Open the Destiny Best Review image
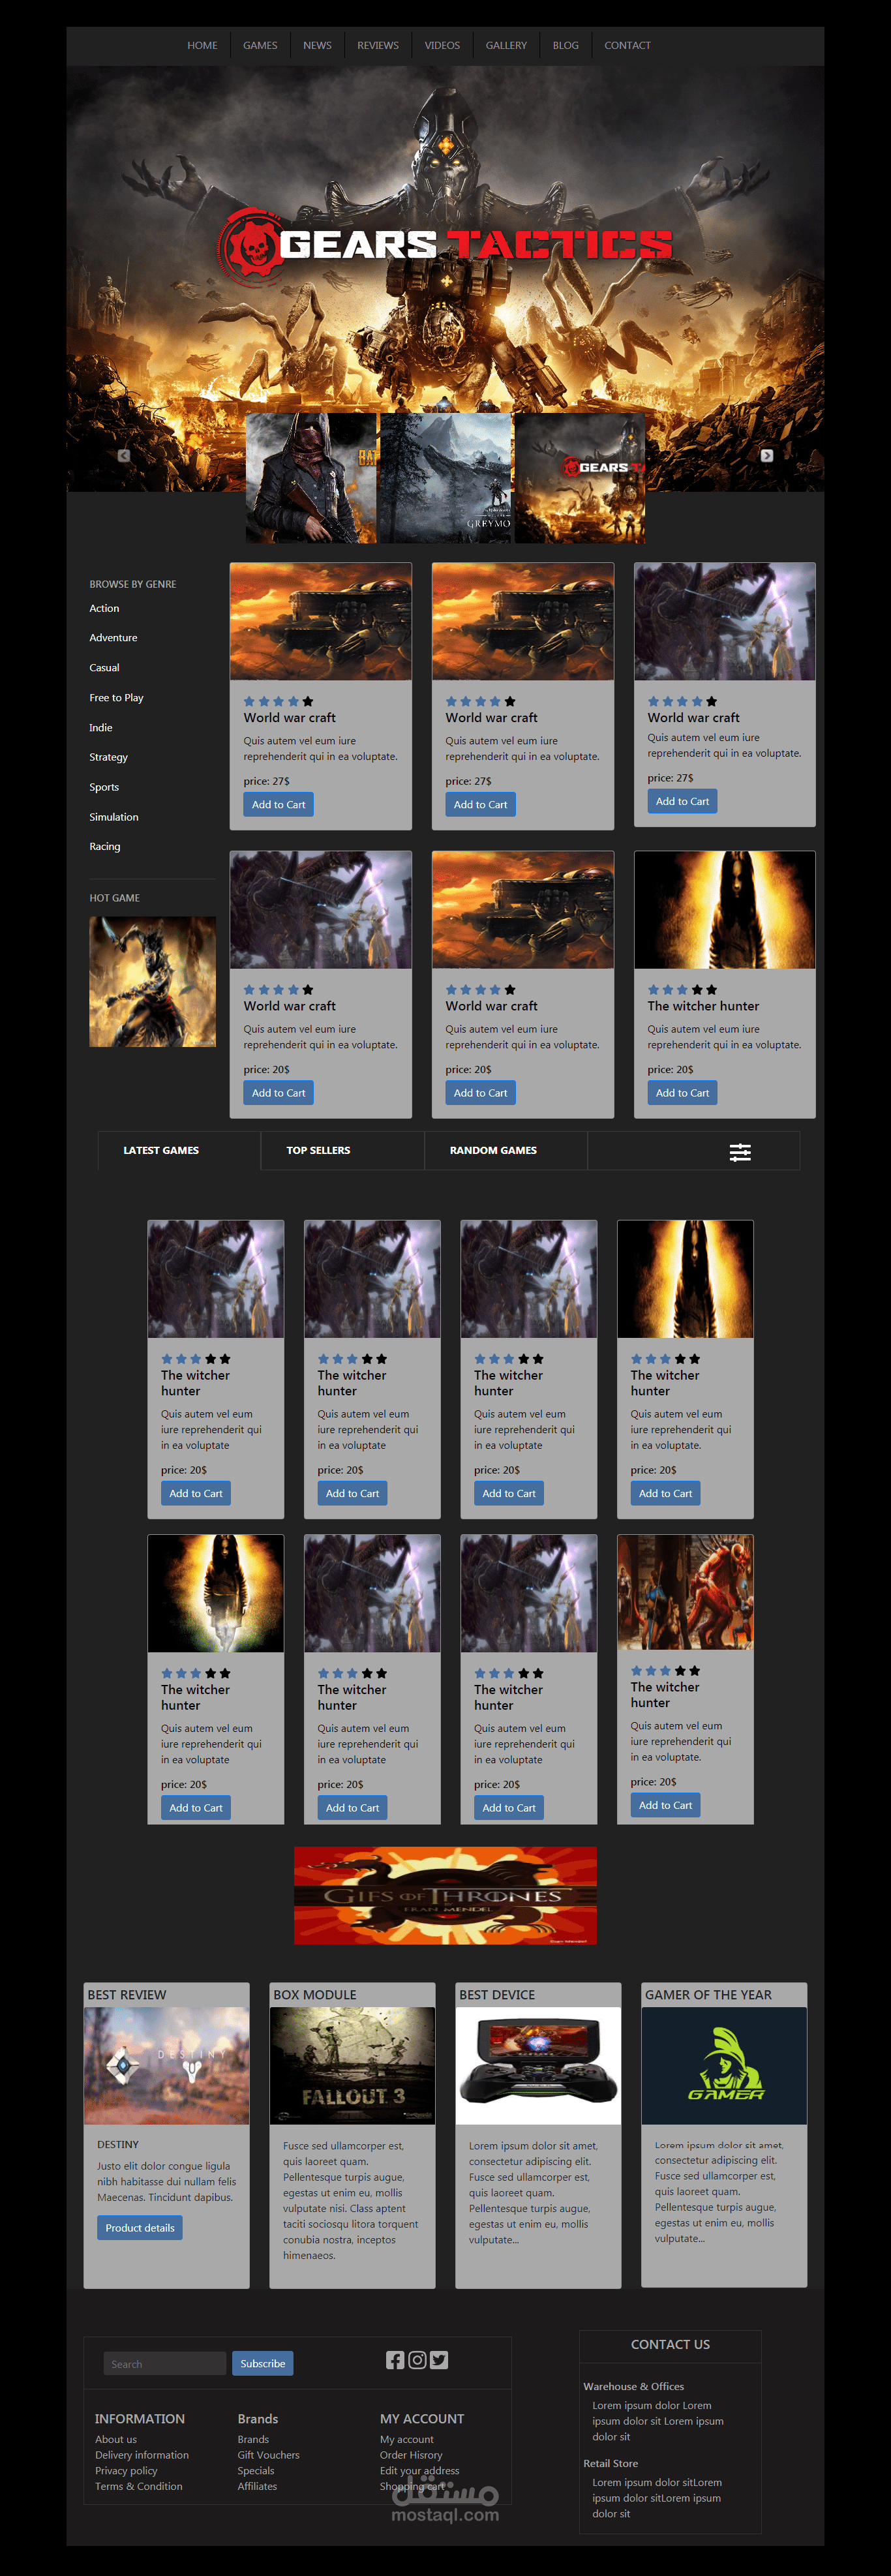The width and height of the screenshot is (891, 2576). tap(166, 2065)
